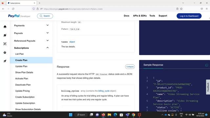
Task: Click the Search button in header
Action: tap(45, 16)
